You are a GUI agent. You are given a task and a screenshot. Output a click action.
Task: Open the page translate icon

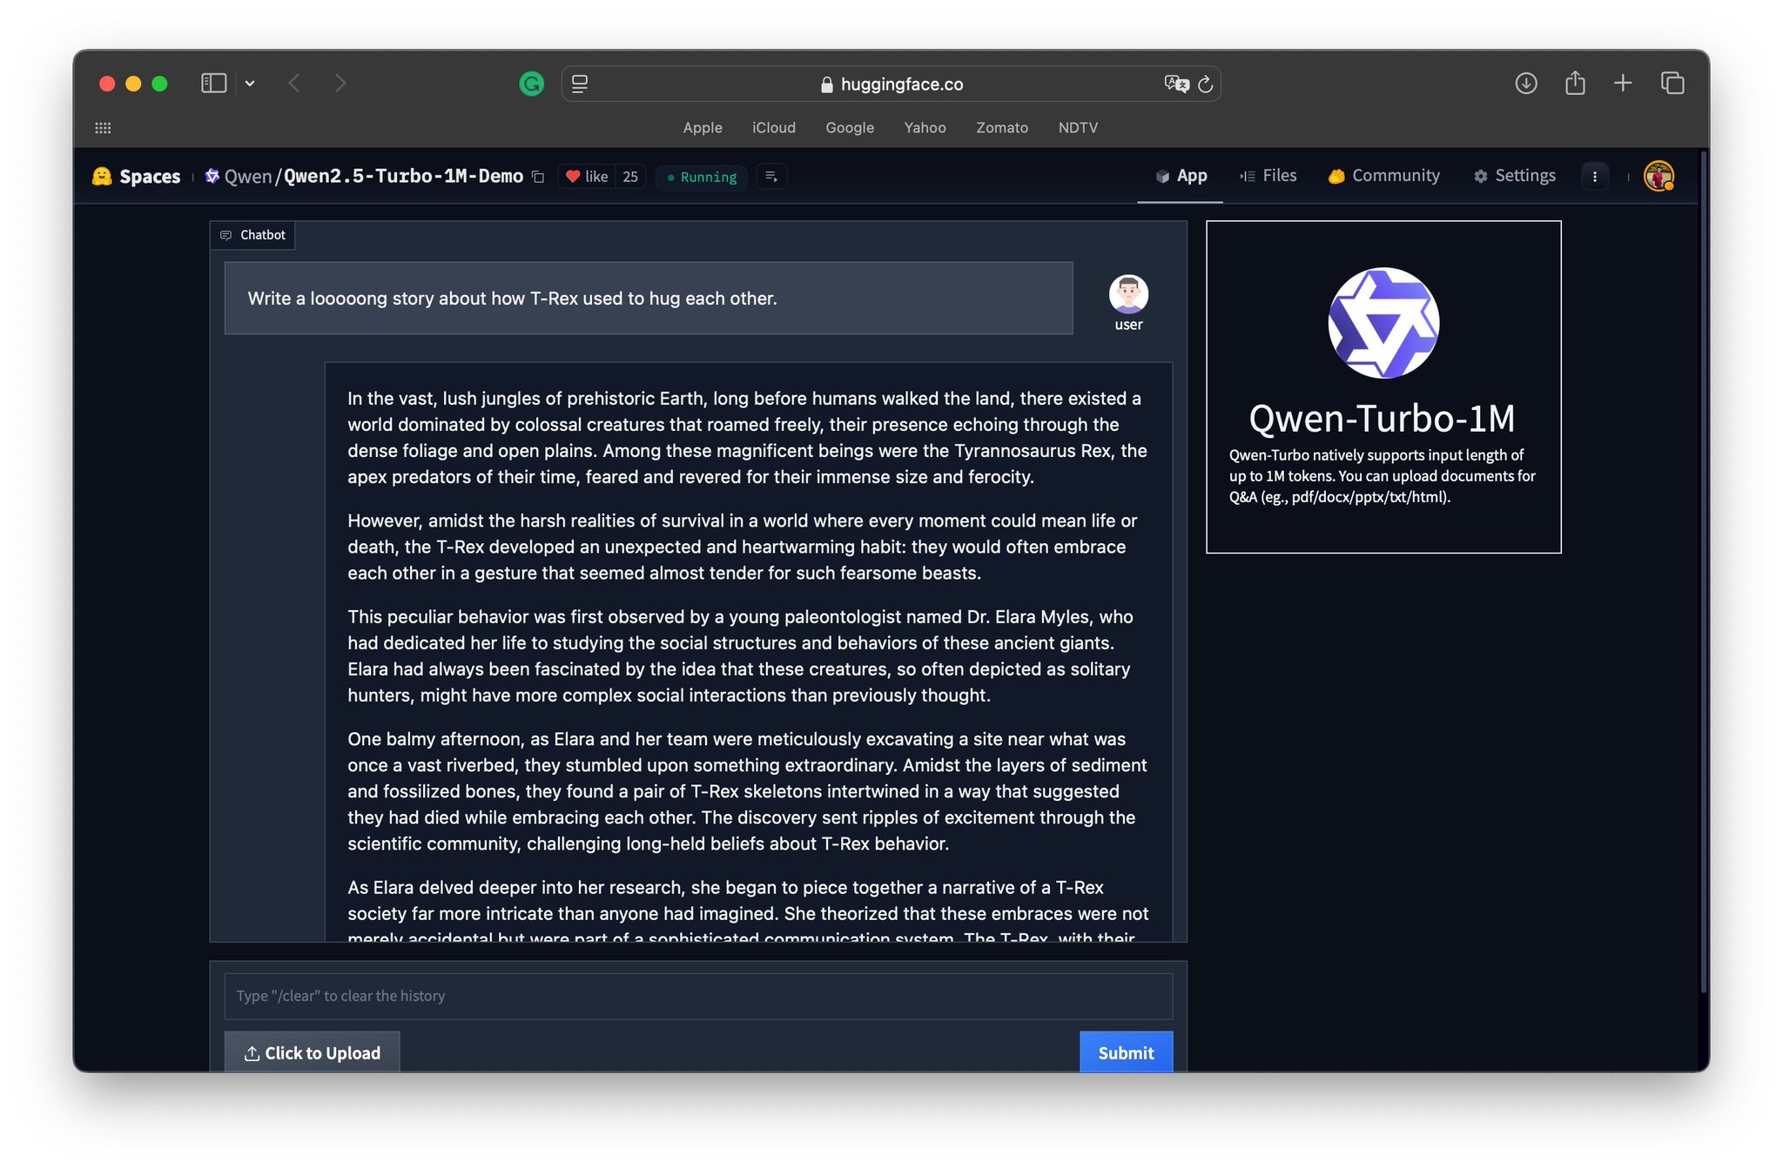click(x=1176, y=84)
